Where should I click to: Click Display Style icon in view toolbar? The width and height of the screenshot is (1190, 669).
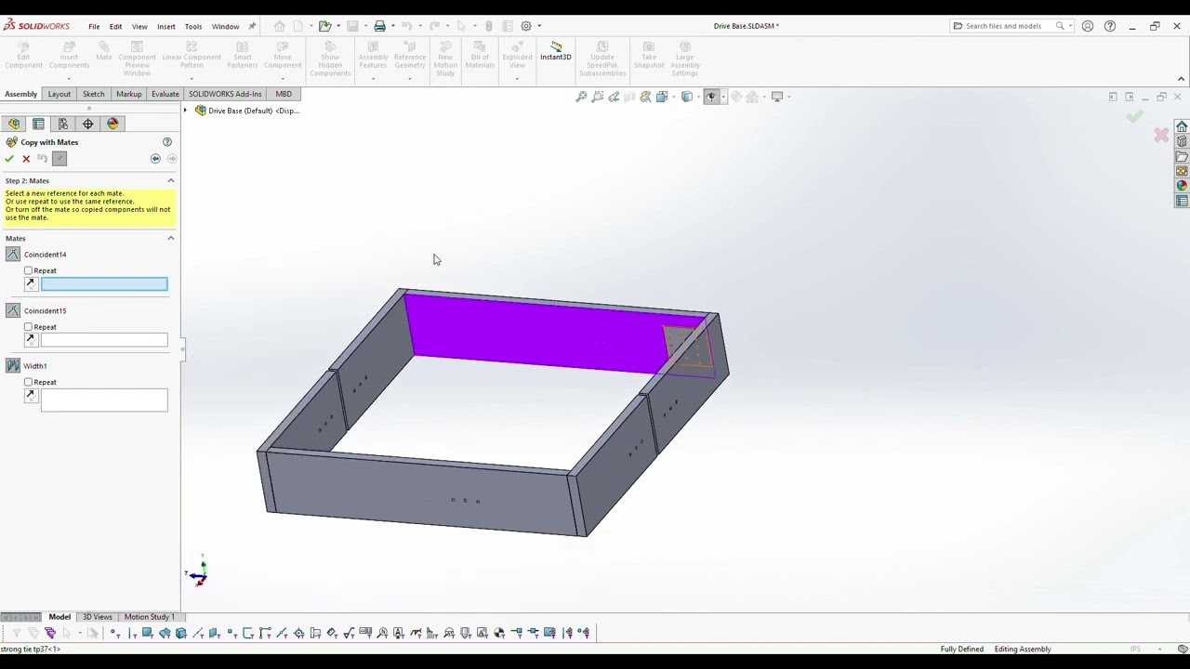[x=686, y=97]
